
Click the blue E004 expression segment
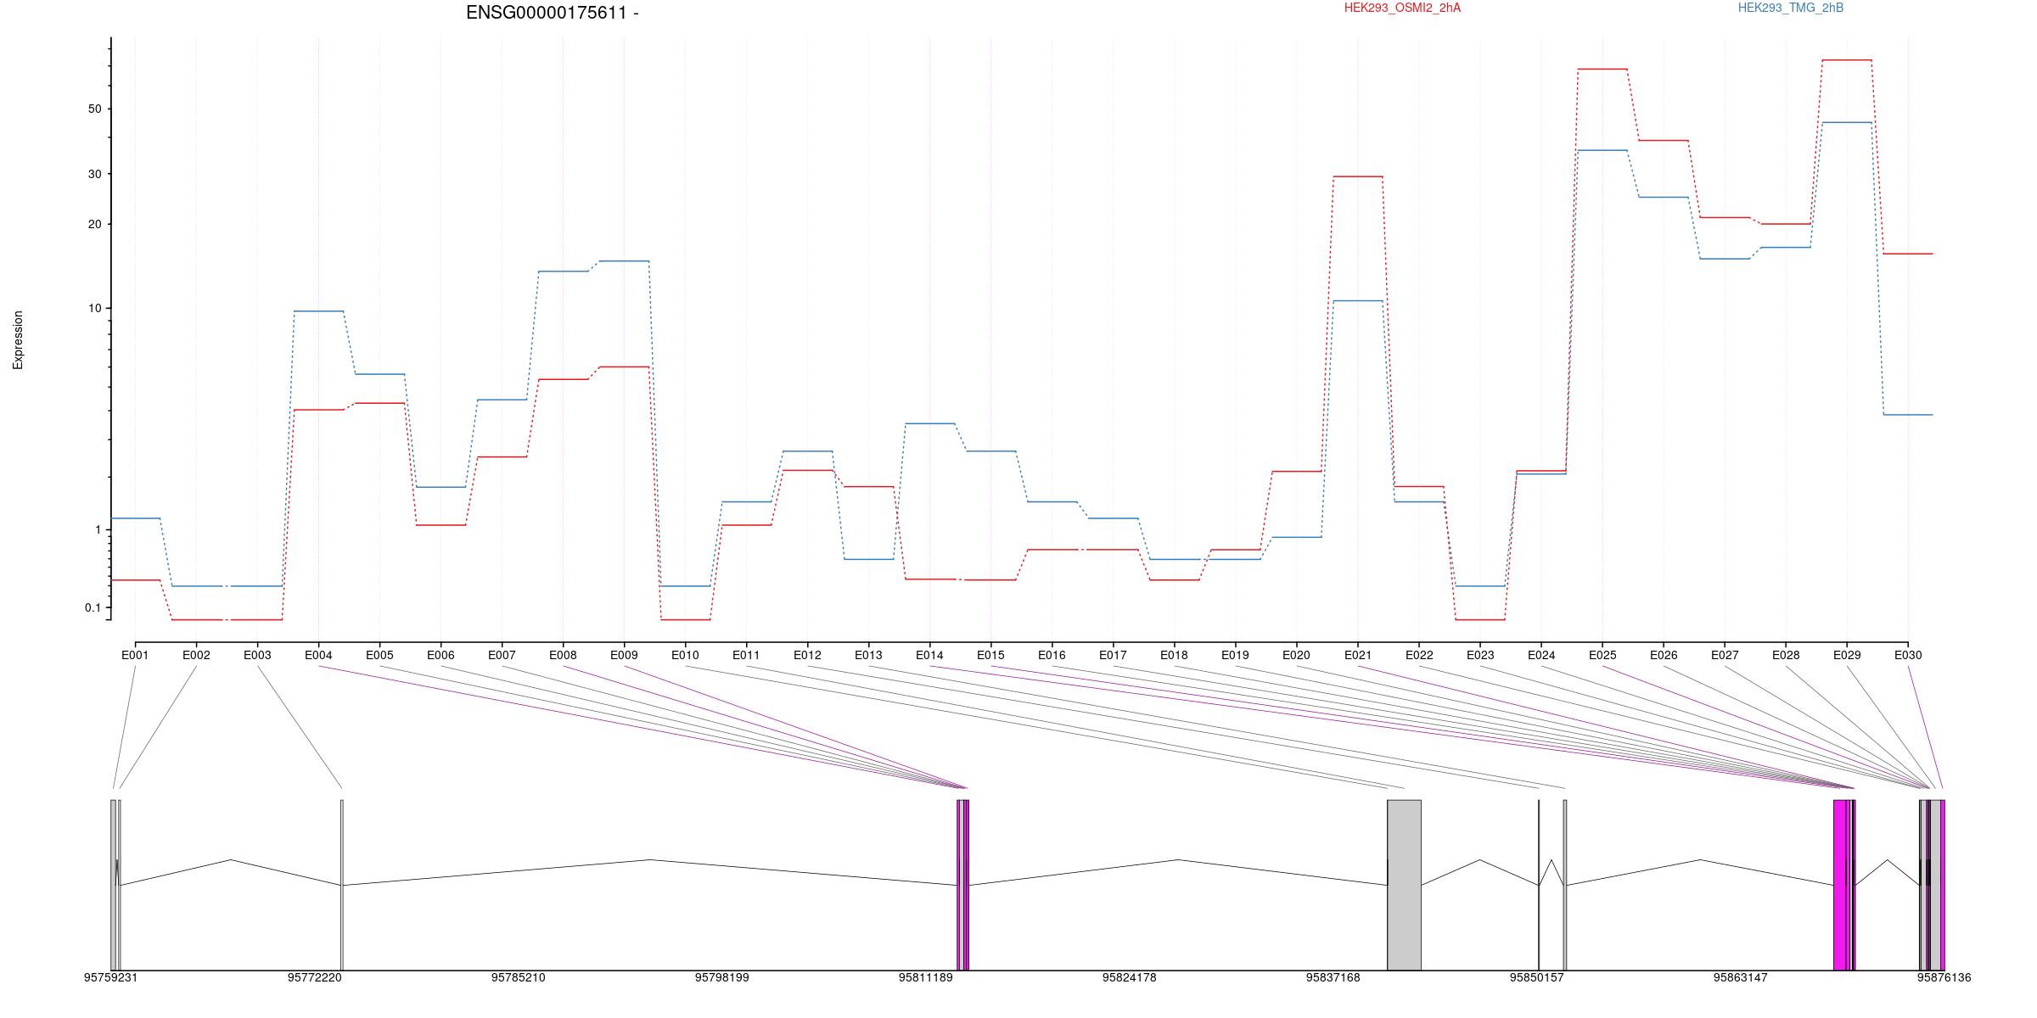coord(318,311)
